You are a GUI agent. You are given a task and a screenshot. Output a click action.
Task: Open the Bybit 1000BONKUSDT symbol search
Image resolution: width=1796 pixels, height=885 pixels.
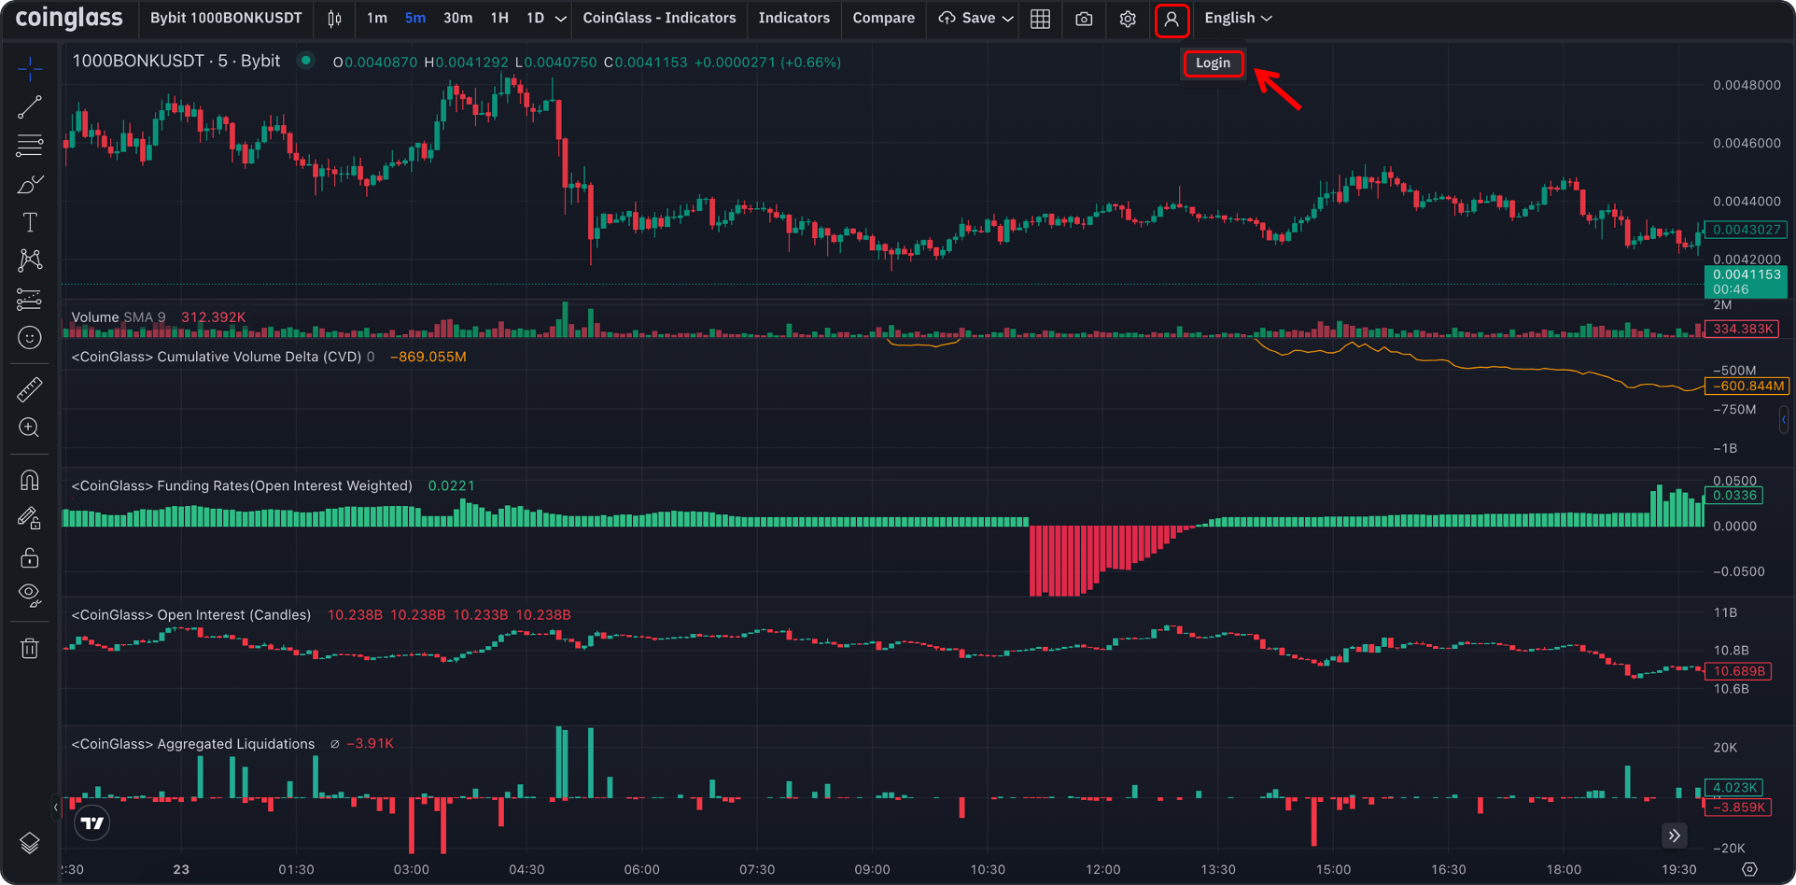(226, 19)
